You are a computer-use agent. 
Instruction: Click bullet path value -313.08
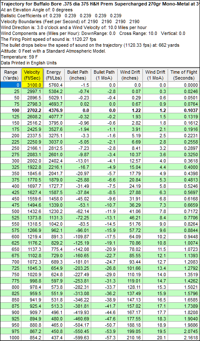tap(78, 293)
